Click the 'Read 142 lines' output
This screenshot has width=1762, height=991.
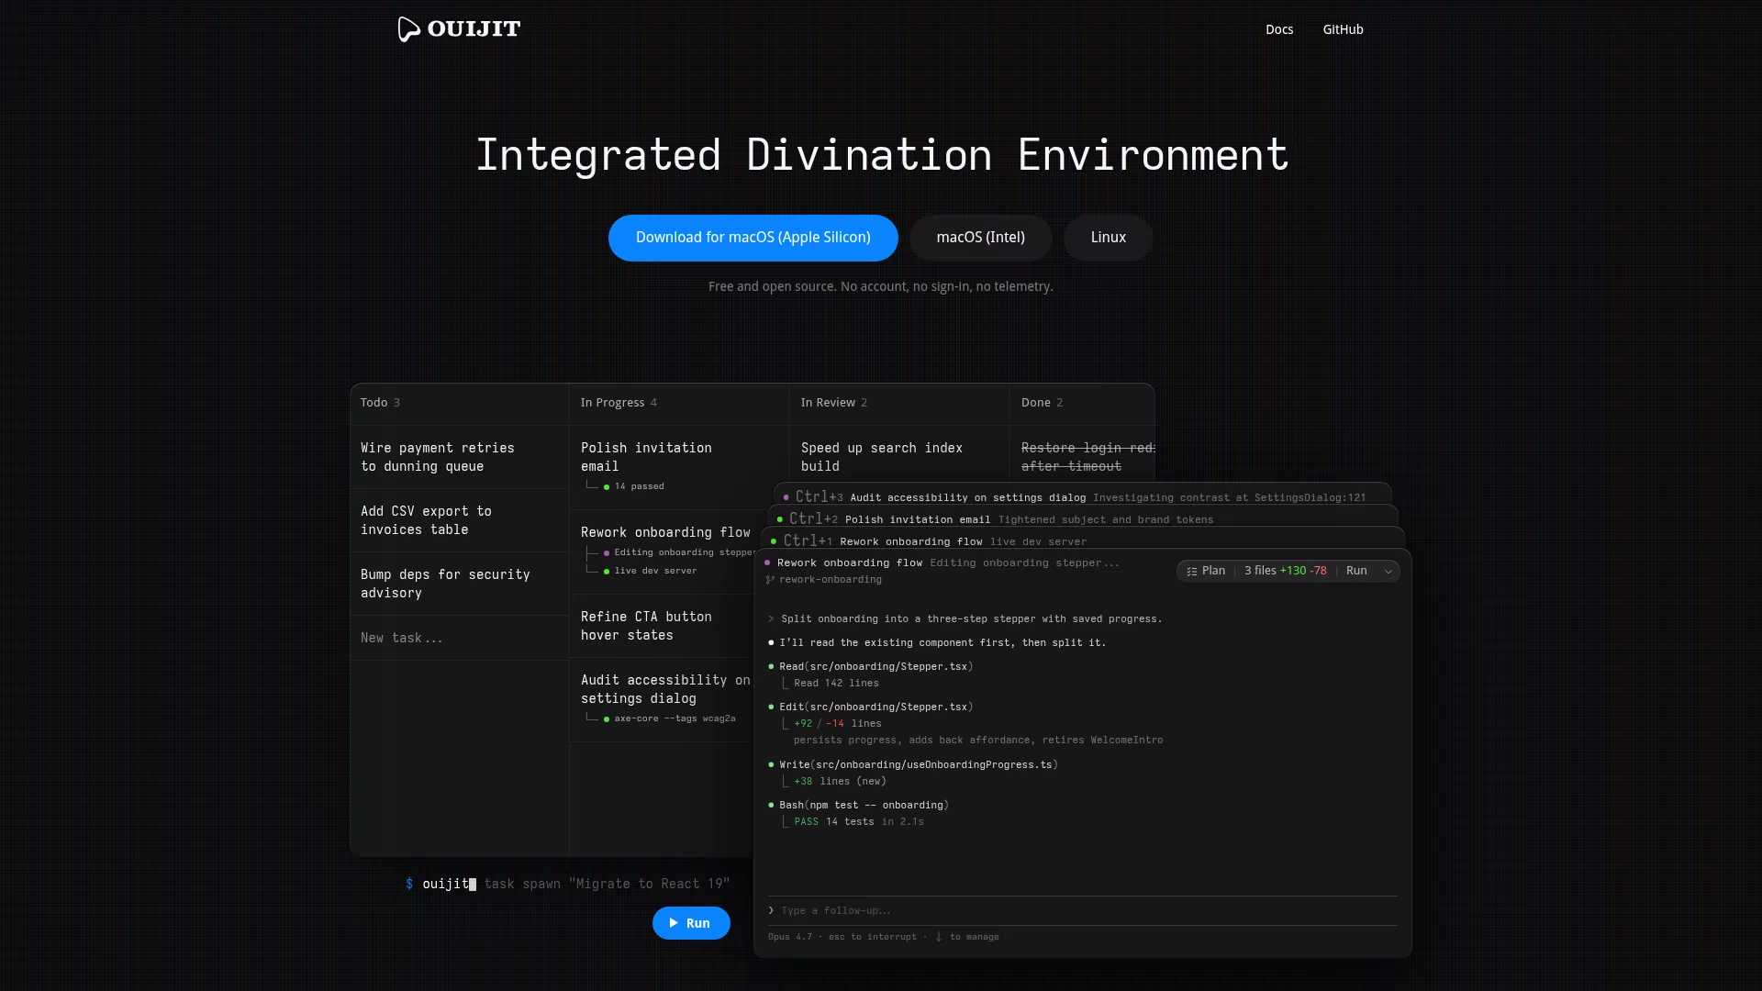pyautogui.click(x=836, y=683)
